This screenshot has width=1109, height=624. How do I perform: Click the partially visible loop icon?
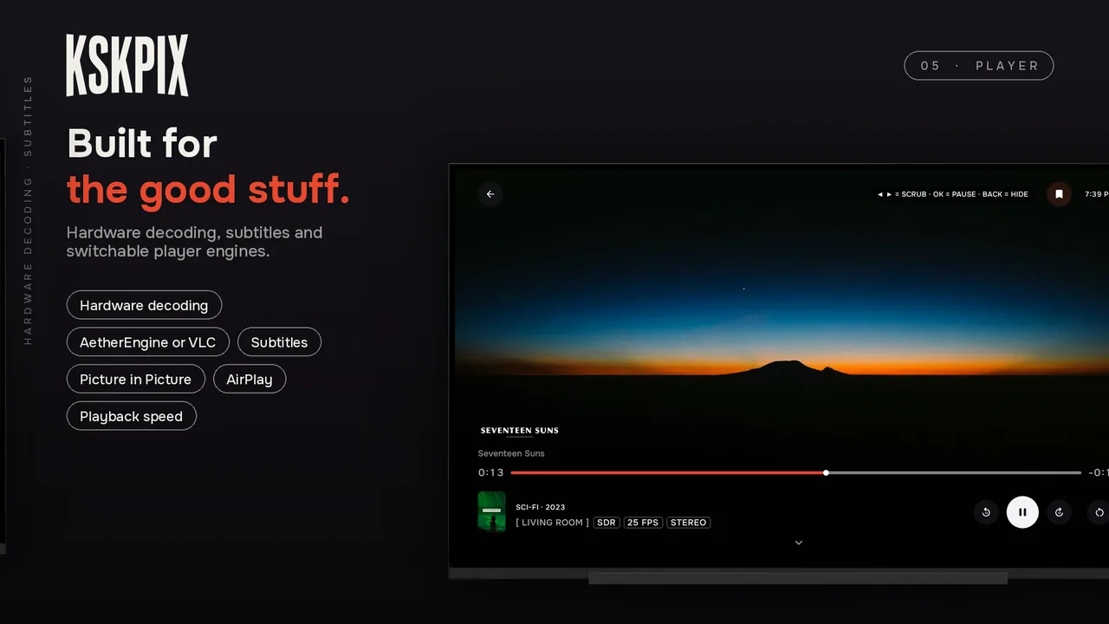(x=1098, y=512)
